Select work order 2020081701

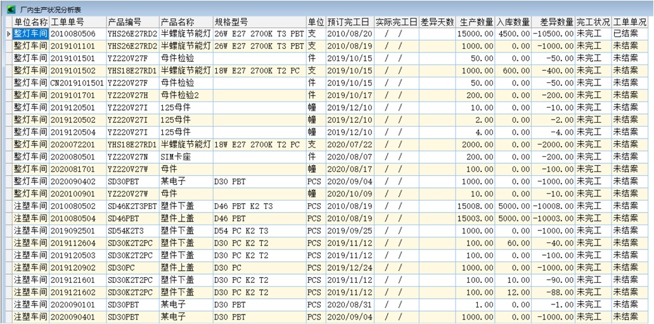[78, 169]
